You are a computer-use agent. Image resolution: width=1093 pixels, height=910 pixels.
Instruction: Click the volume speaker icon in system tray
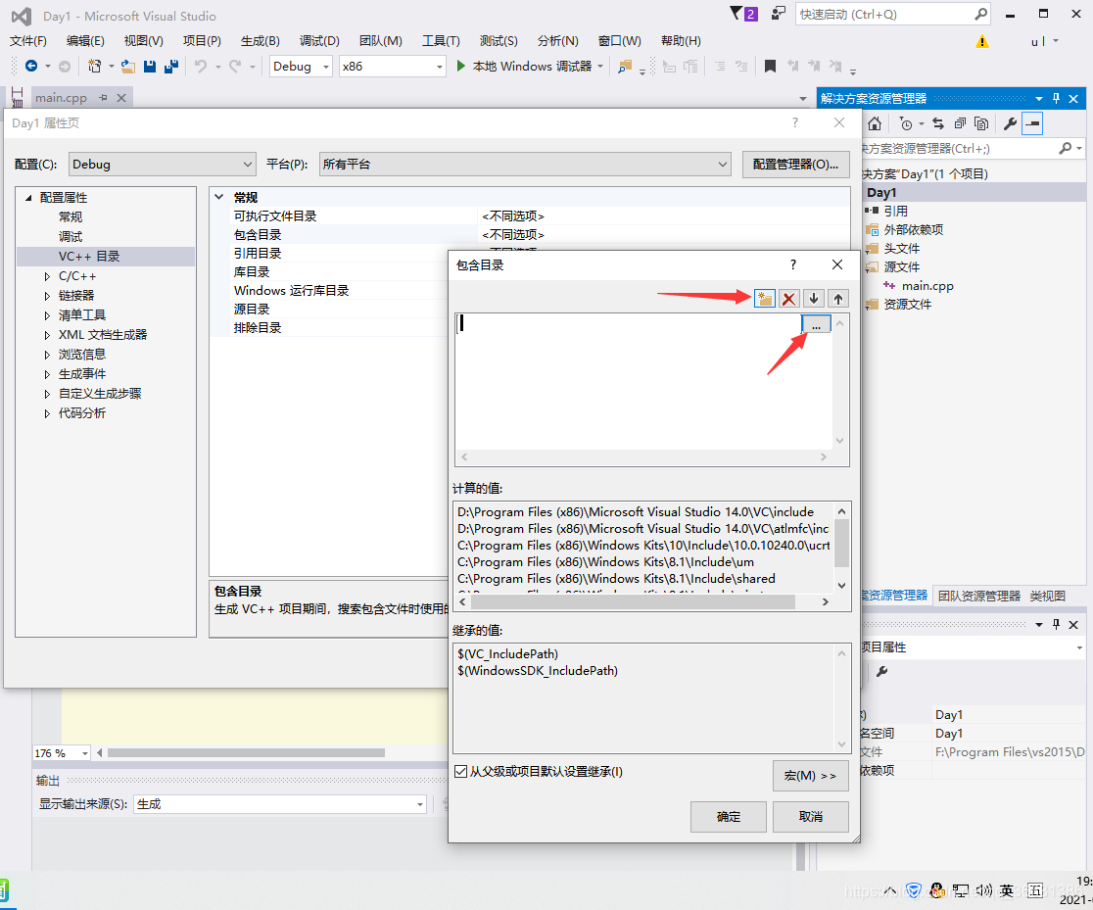pyautogui.click(x=983, y=890)
